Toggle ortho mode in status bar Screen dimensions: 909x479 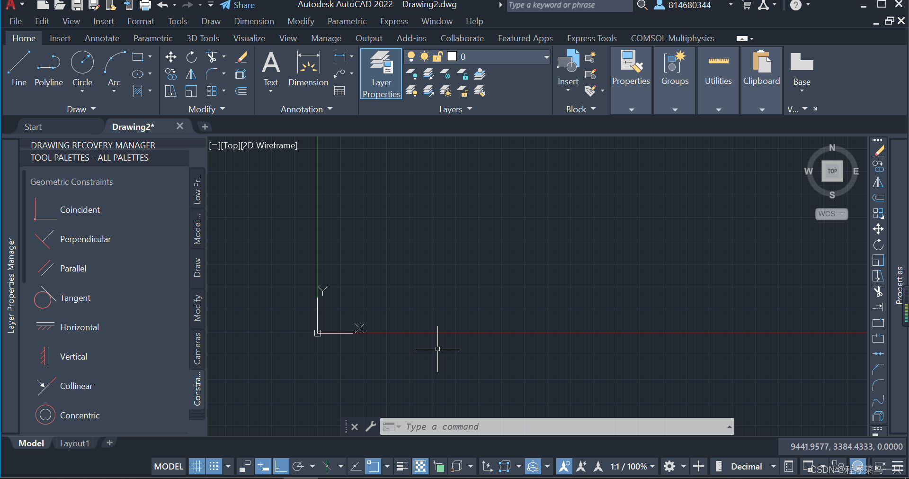tap(281, 467)
